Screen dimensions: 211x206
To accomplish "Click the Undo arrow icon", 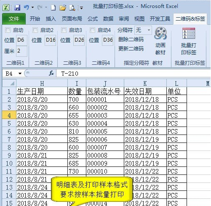I will 26,7.
